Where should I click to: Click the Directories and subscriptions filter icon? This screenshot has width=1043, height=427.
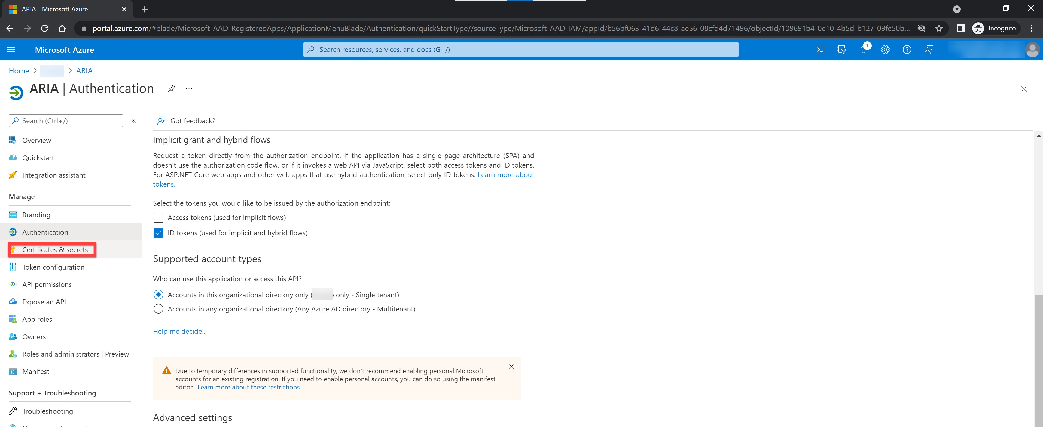(841, 49)
